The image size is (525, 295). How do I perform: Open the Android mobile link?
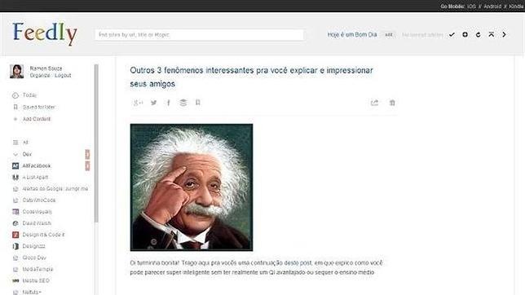point(492,7)
